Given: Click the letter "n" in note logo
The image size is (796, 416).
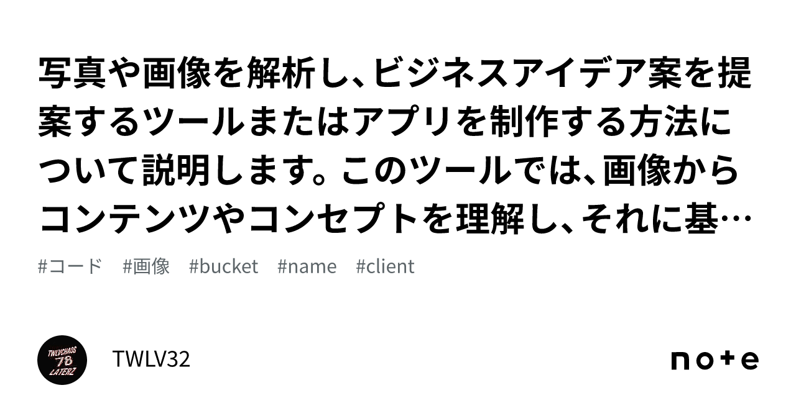Looking at the screenshot, I should (x=680, y=361).
